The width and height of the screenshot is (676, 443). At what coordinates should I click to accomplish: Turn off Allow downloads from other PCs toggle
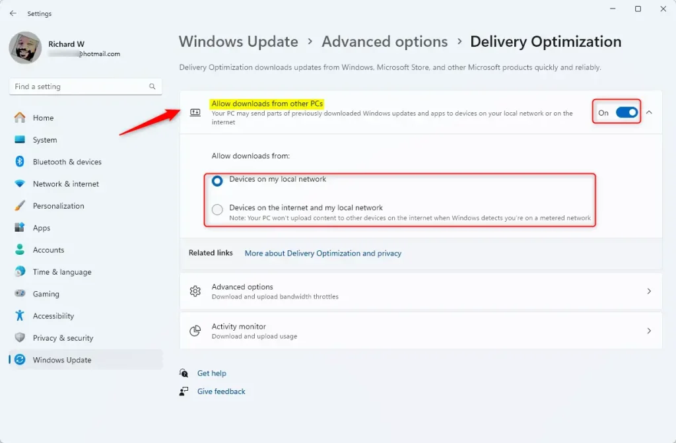pyautogui.click(x=626, y=113)
